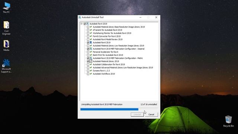The width and height of the screenshot is (238, 134).
Task: Check the Worksharing Monitor checkbox
Action: pyautogui.click(x=88, y=33)
